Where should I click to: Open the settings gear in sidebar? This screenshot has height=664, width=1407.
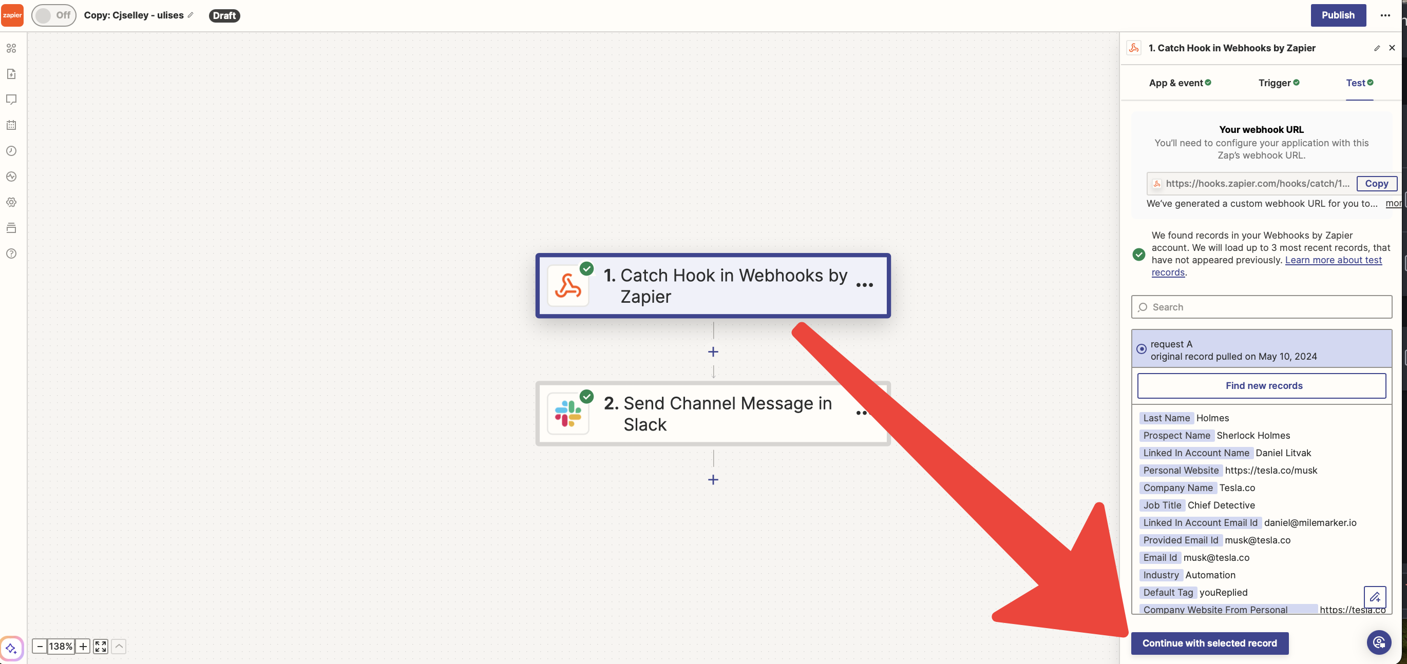point(11,202)
